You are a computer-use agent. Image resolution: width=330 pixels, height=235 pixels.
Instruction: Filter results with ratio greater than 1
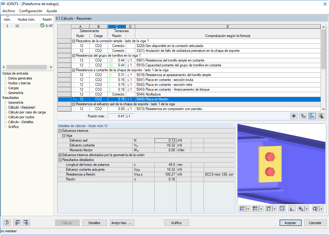(x=303, y=116)
